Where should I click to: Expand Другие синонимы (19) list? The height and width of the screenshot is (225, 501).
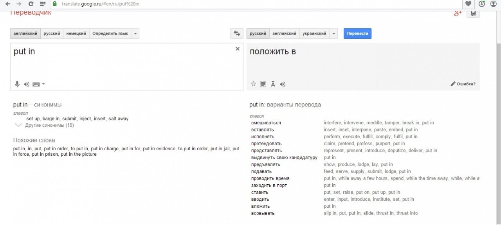click(49, 125)
